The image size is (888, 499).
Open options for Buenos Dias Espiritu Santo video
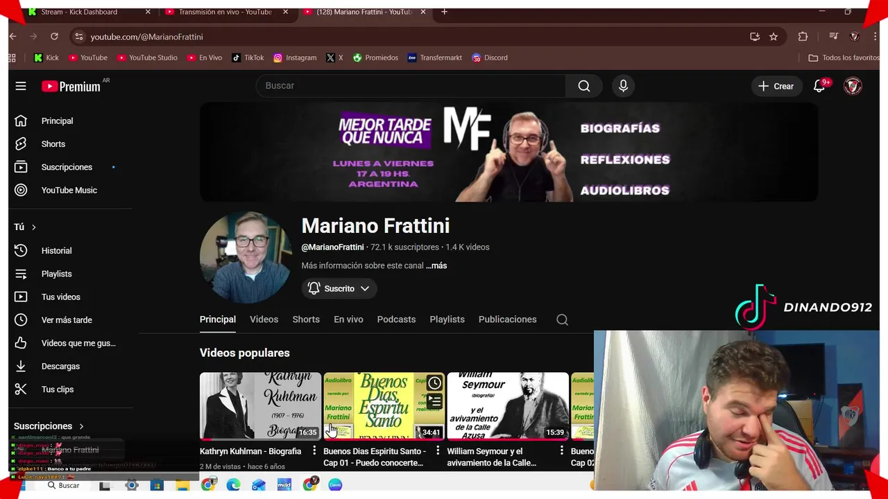coord(438,451)
